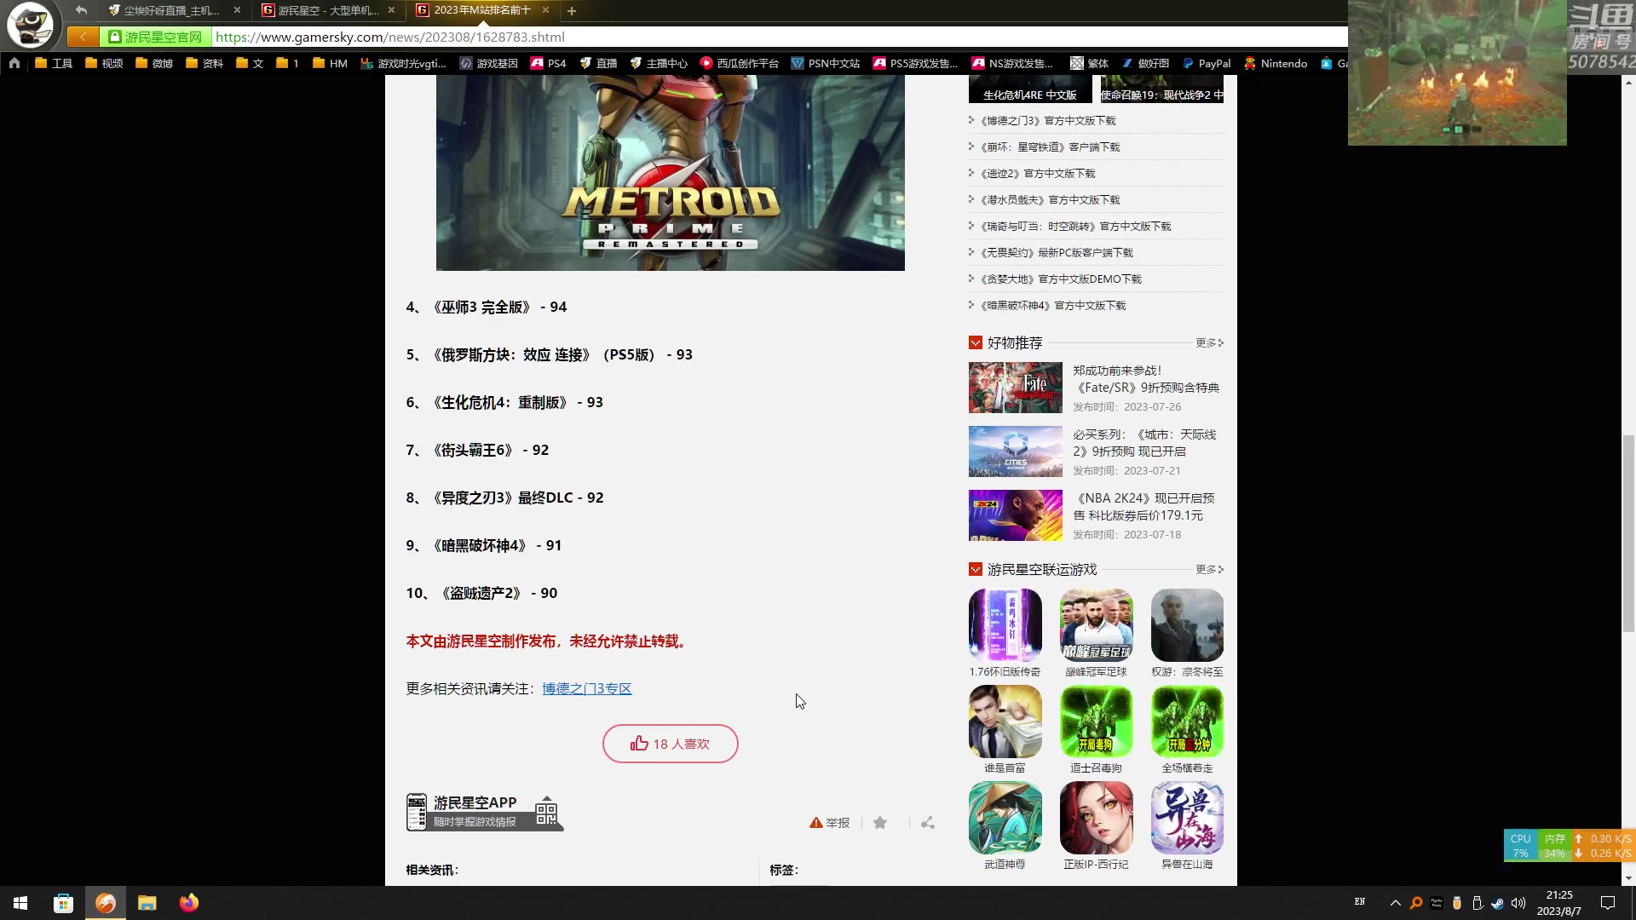Viewport: 1636px width, 920px height.
Task: Open the 游戏时光vgti bookmark
Action: (404, 63)
